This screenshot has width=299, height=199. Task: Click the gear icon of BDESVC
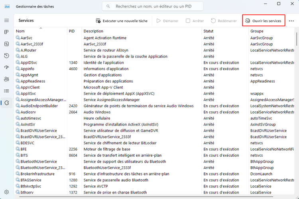tap(18, 143)
